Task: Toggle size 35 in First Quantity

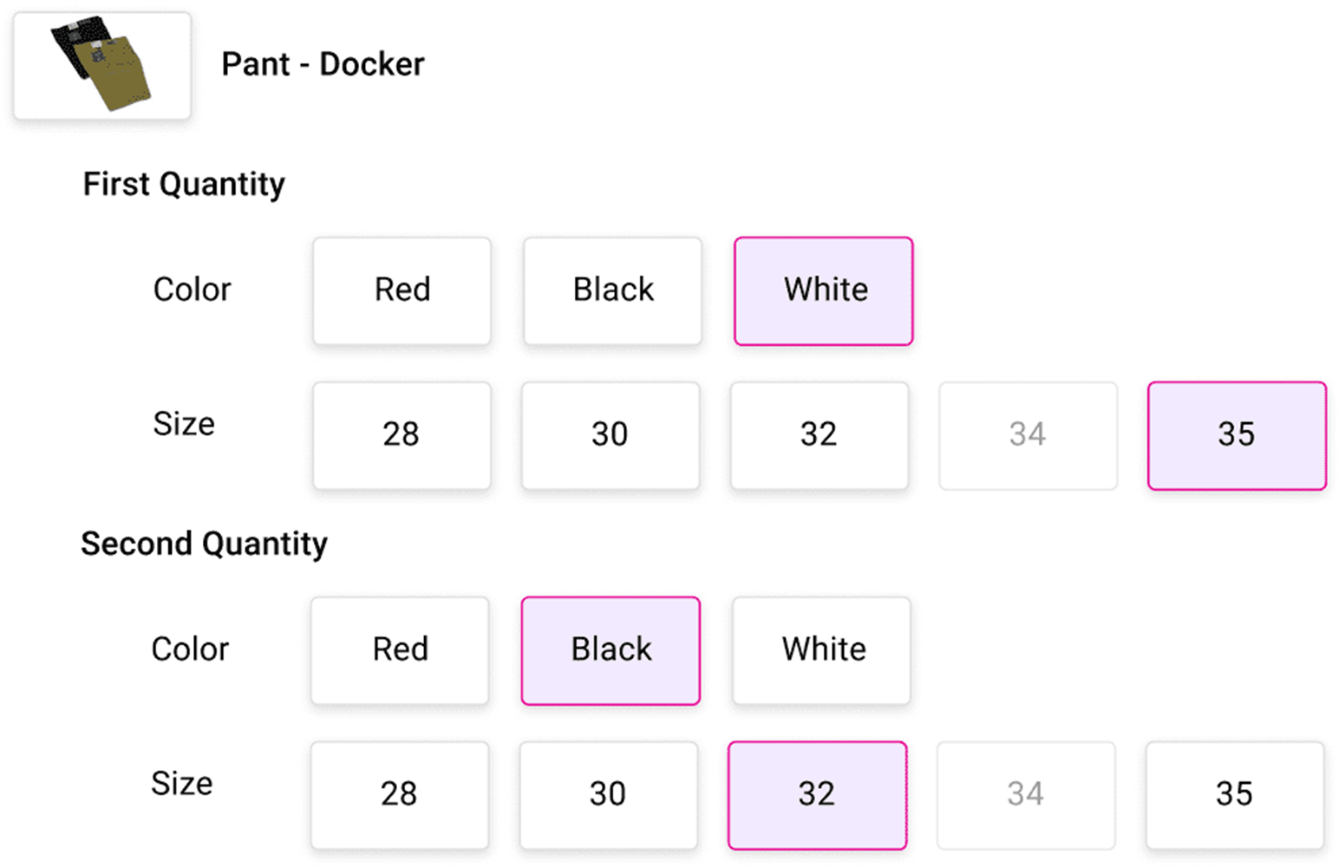Action: coord(1237,435)
